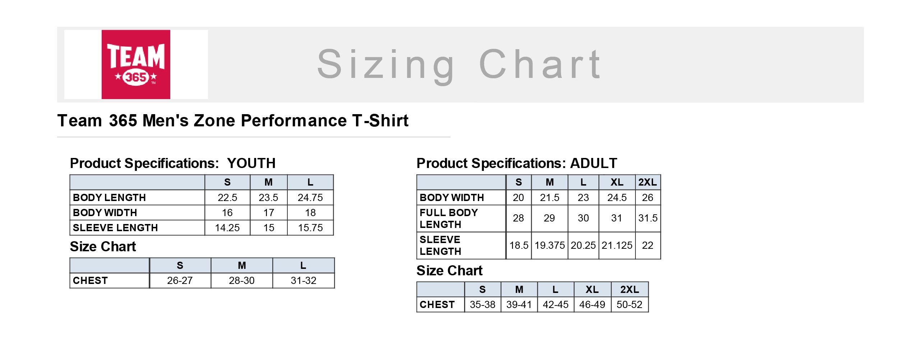Select the Team 365 Men's Zone Performance T-Shirt title

[233, 121]
